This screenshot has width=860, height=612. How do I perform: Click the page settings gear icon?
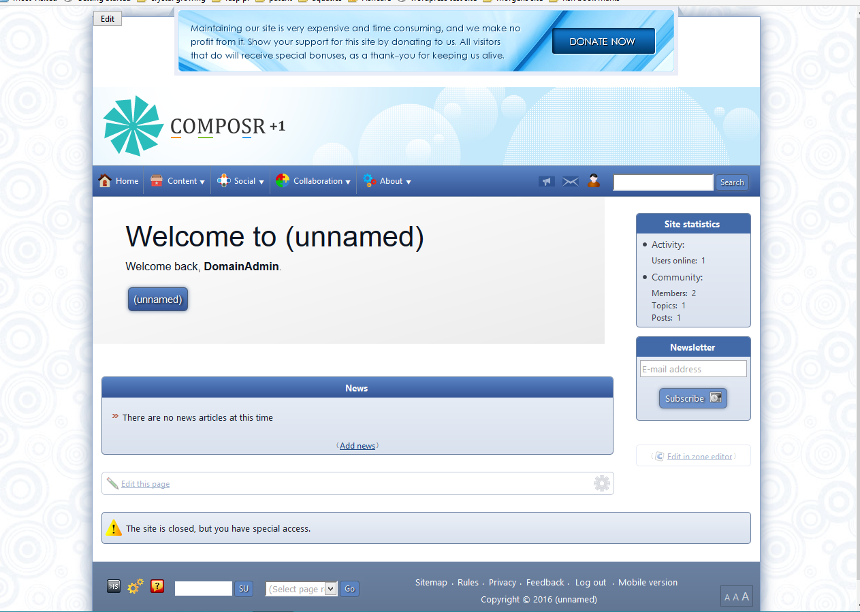601,484
